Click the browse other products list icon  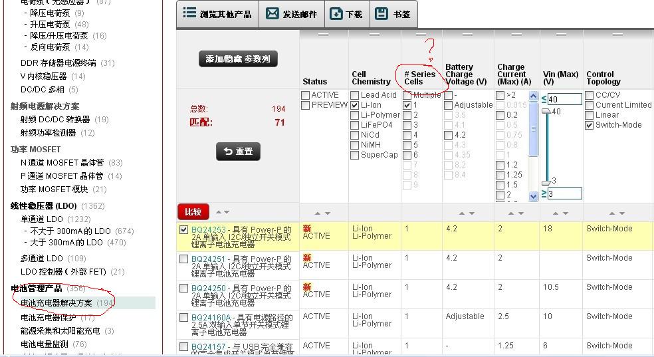189,13
